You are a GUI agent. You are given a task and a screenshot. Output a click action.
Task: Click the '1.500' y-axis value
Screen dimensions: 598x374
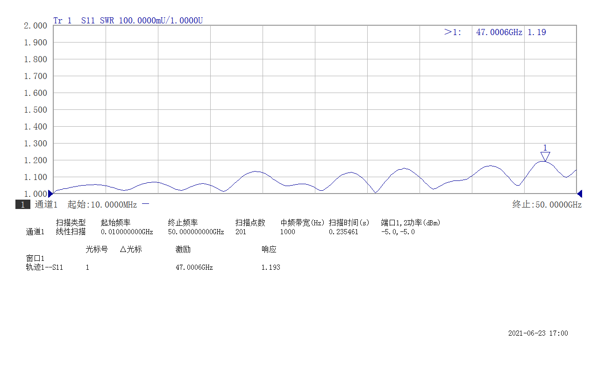(36, 110)
